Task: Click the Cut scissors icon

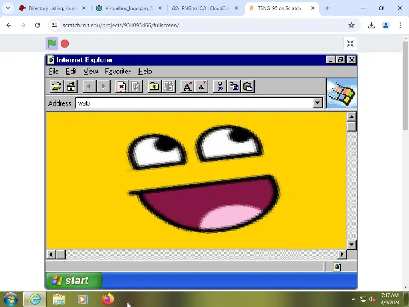Action: 220,86
